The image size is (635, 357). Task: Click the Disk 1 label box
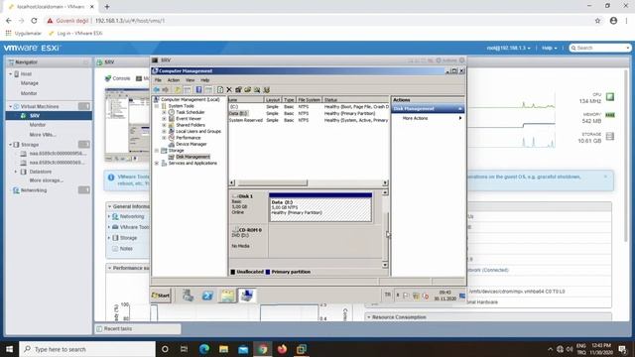[x=249, y=207]
